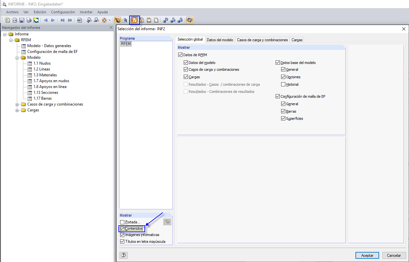The image size is (409, 262).
Task: Switch to Casos de carga y combinaciones tab
Action: (x=262, y=40)
